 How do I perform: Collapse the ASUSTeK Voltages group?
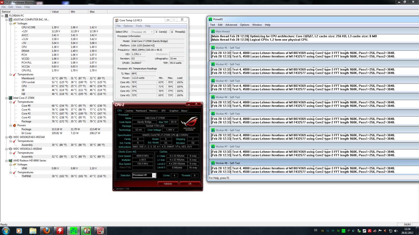pos(11,23)
